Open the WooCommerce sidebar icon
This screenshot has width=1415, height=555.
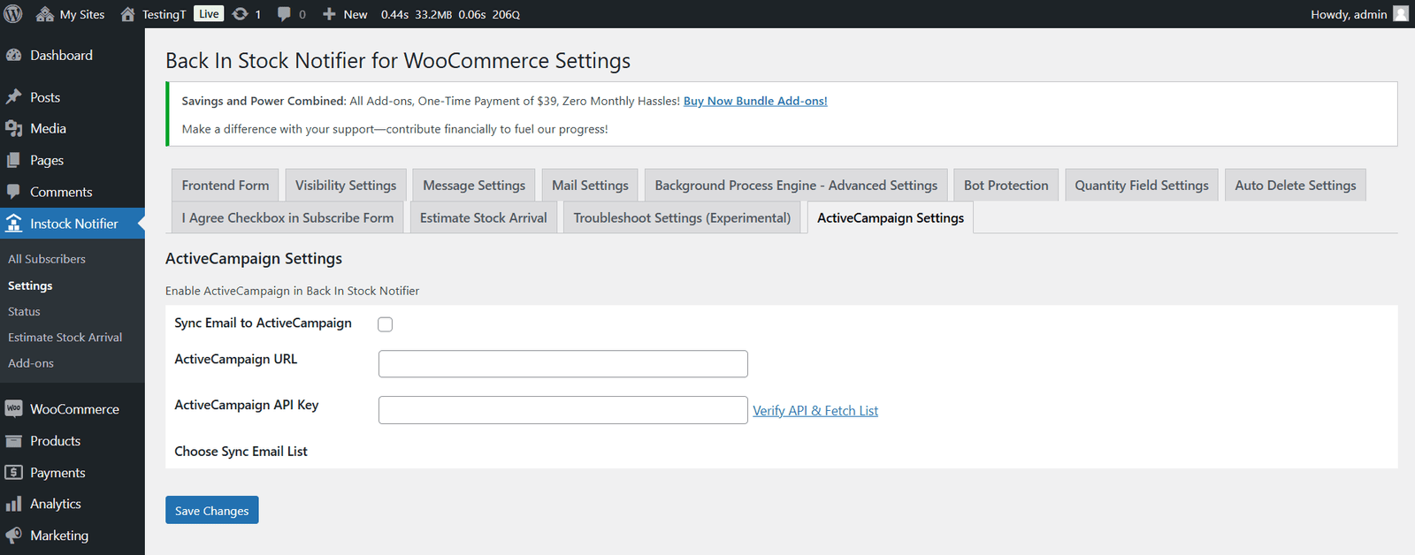coord(13,409)
